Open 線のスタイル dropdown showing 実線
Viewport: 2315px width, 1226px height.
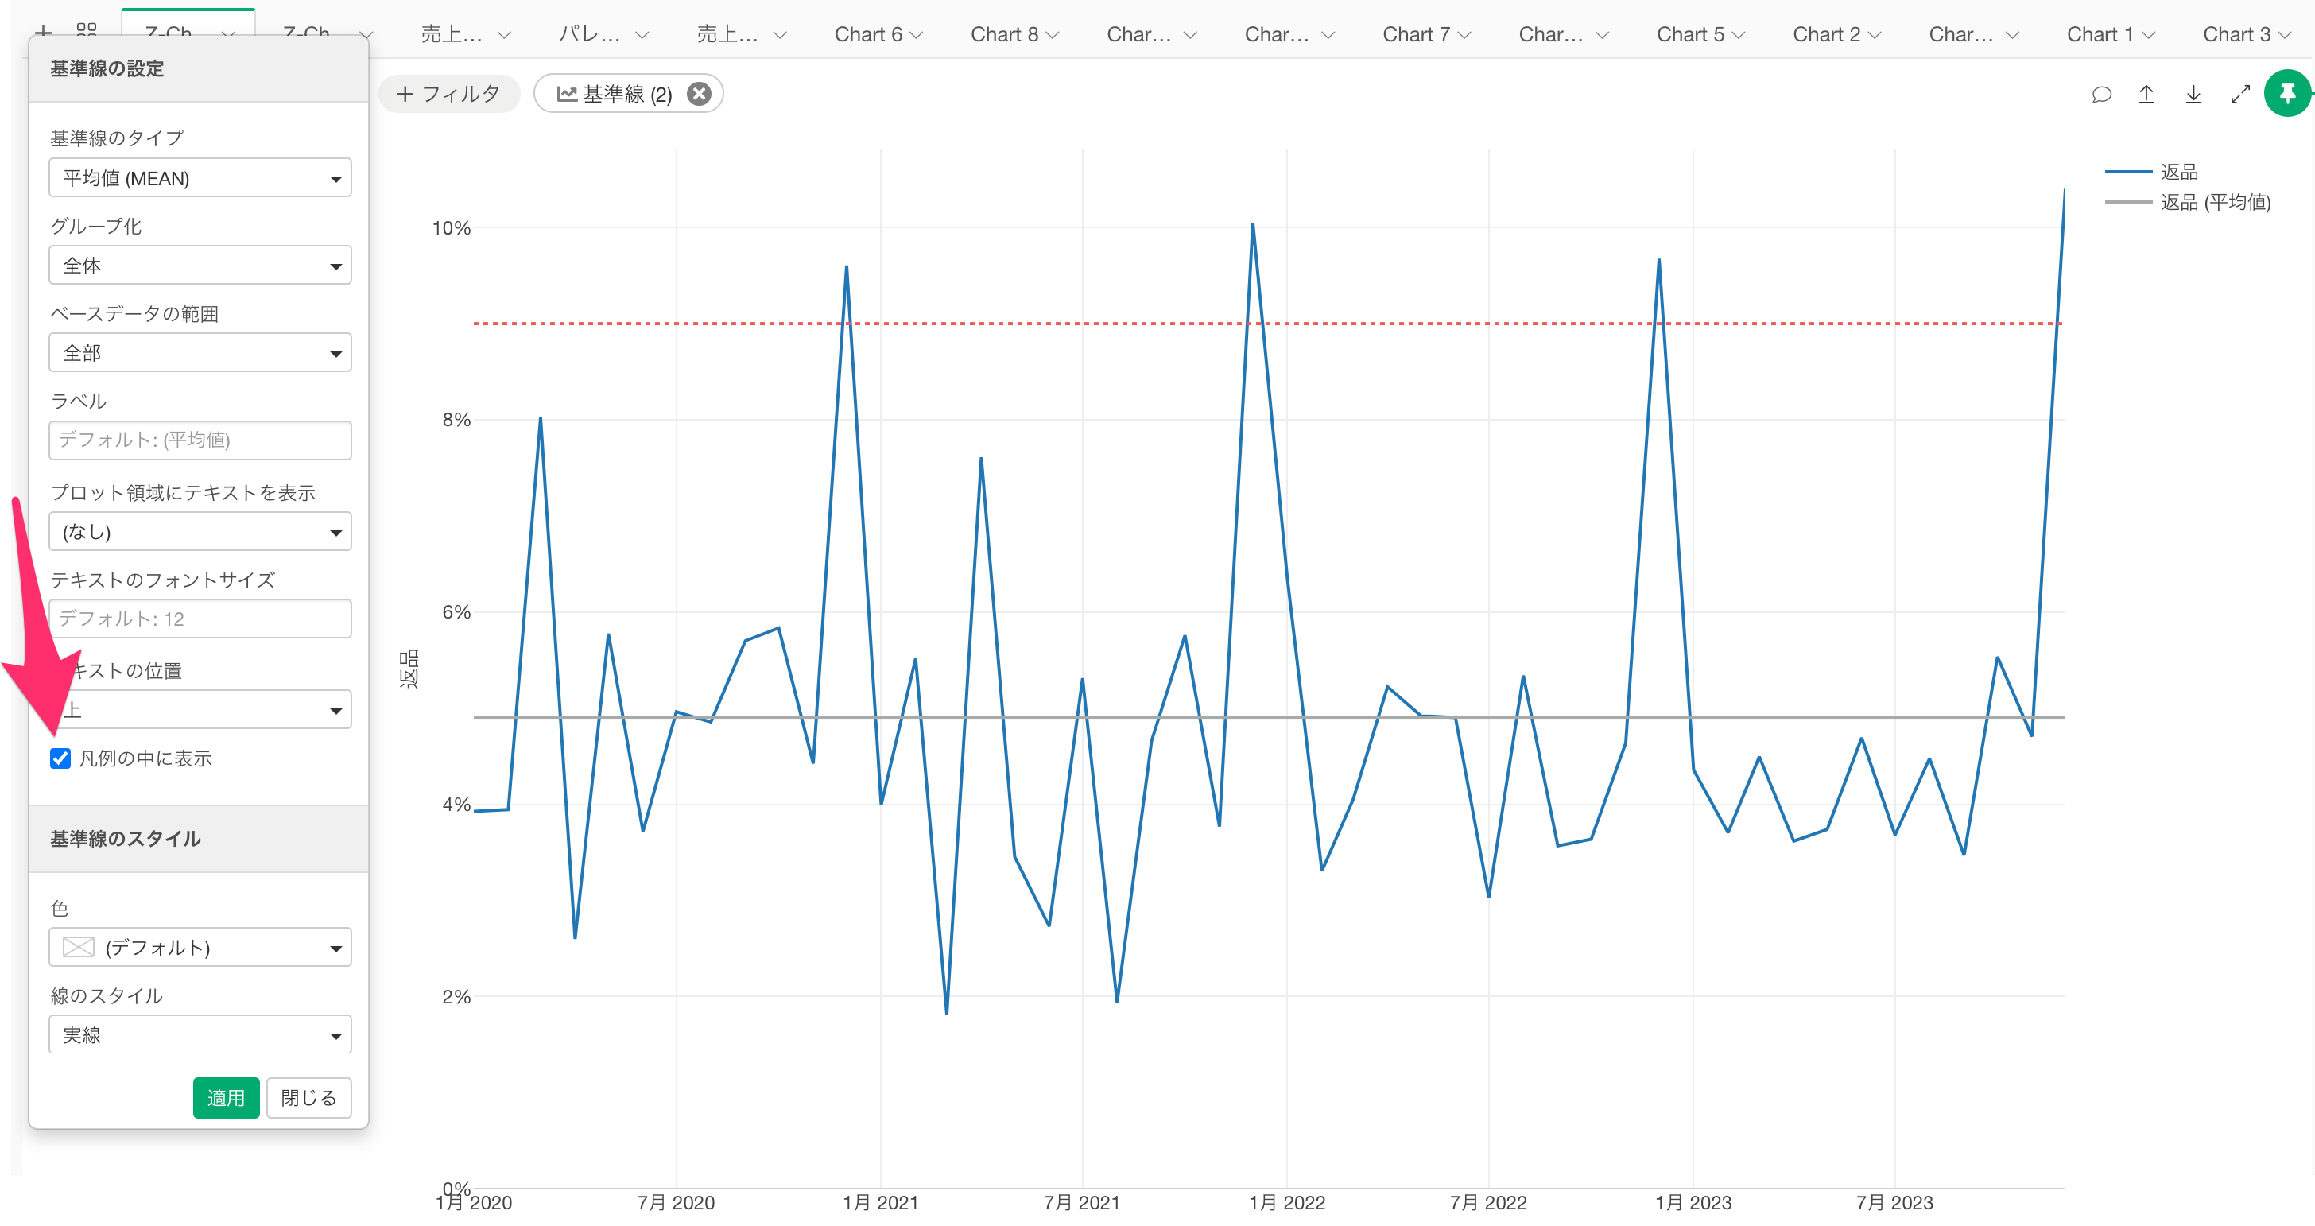[x=200, y=1034]
